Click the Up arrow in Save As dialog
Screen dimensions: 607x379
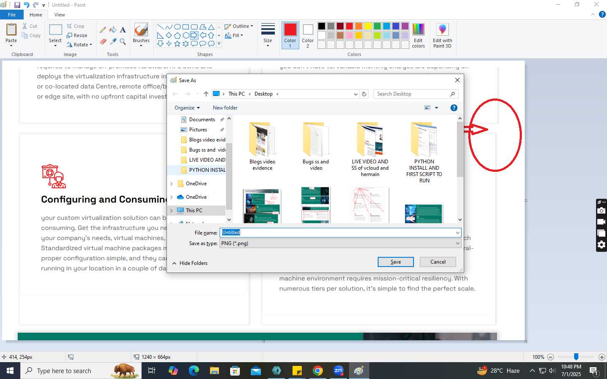(206, 94)
